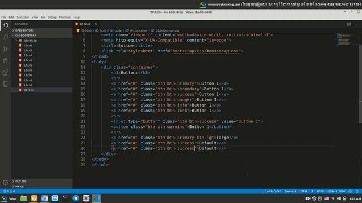Viewport: 362px width, 203px height.
Task: Click Port : 5500 Live Server item
Action: (337, 191)
